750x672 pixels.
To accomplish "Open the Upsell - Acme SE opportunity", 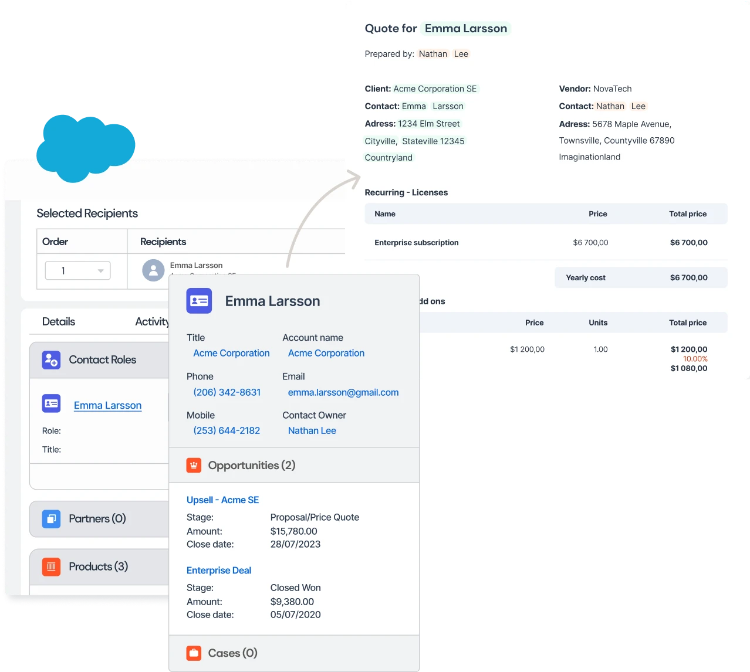I will [x=222, y=500].
